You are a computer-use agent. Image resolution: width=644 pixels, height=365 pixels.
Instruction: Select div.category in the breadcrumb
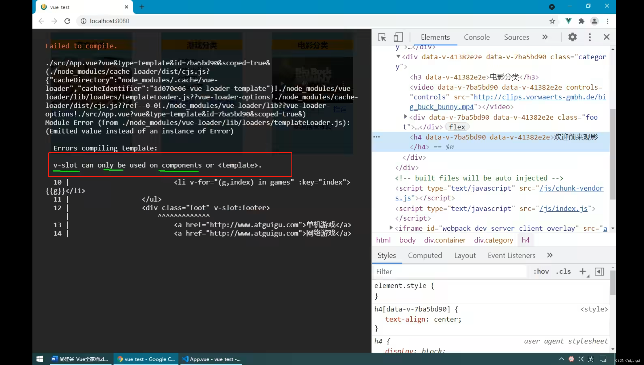(x=493, y=240)
